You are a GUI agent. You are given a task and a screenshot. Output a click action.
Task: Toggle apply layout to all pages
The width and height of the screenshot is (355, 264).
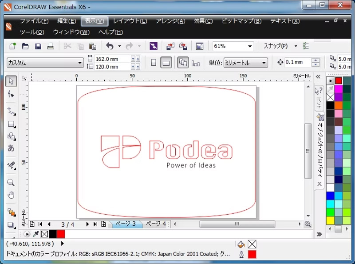point(182,63)
